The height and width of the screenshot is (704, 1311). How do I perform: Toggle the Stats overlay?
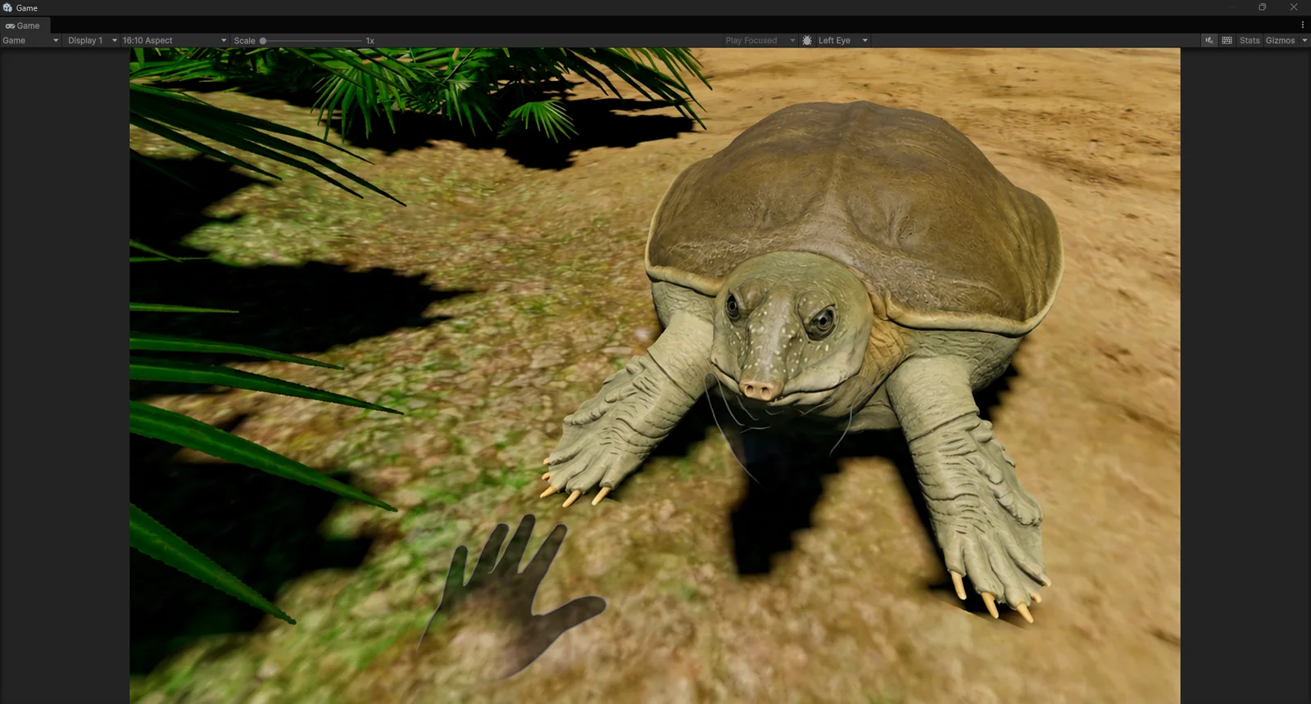tap(1250, 40)
